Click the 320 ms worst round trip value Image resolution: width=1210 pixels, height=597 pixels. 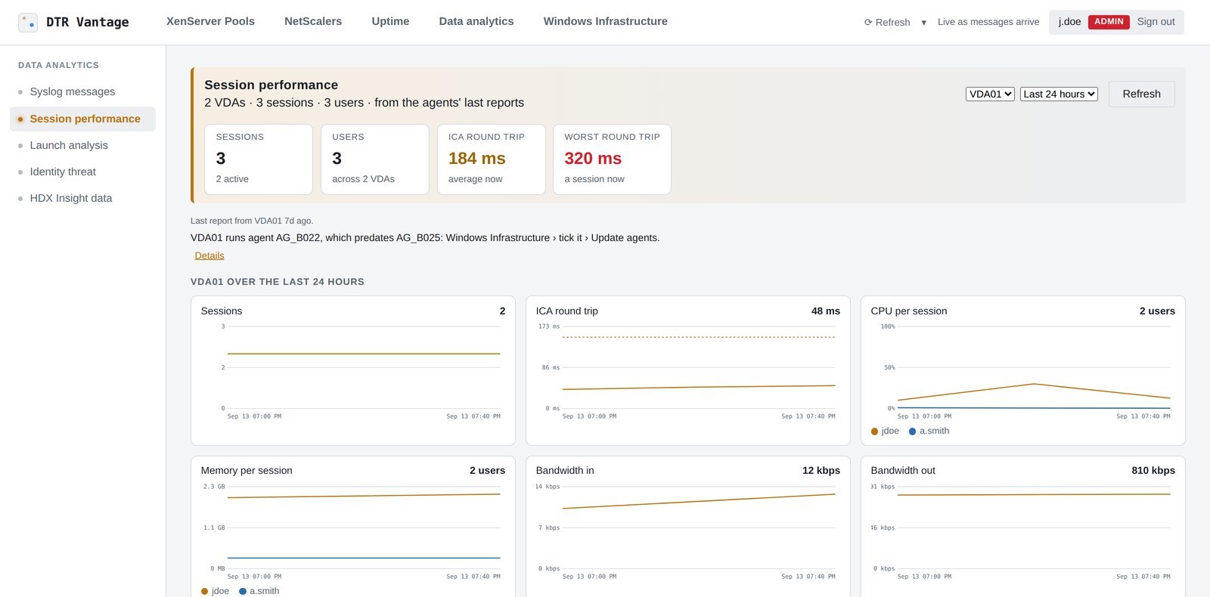click(x=593, y=159)
